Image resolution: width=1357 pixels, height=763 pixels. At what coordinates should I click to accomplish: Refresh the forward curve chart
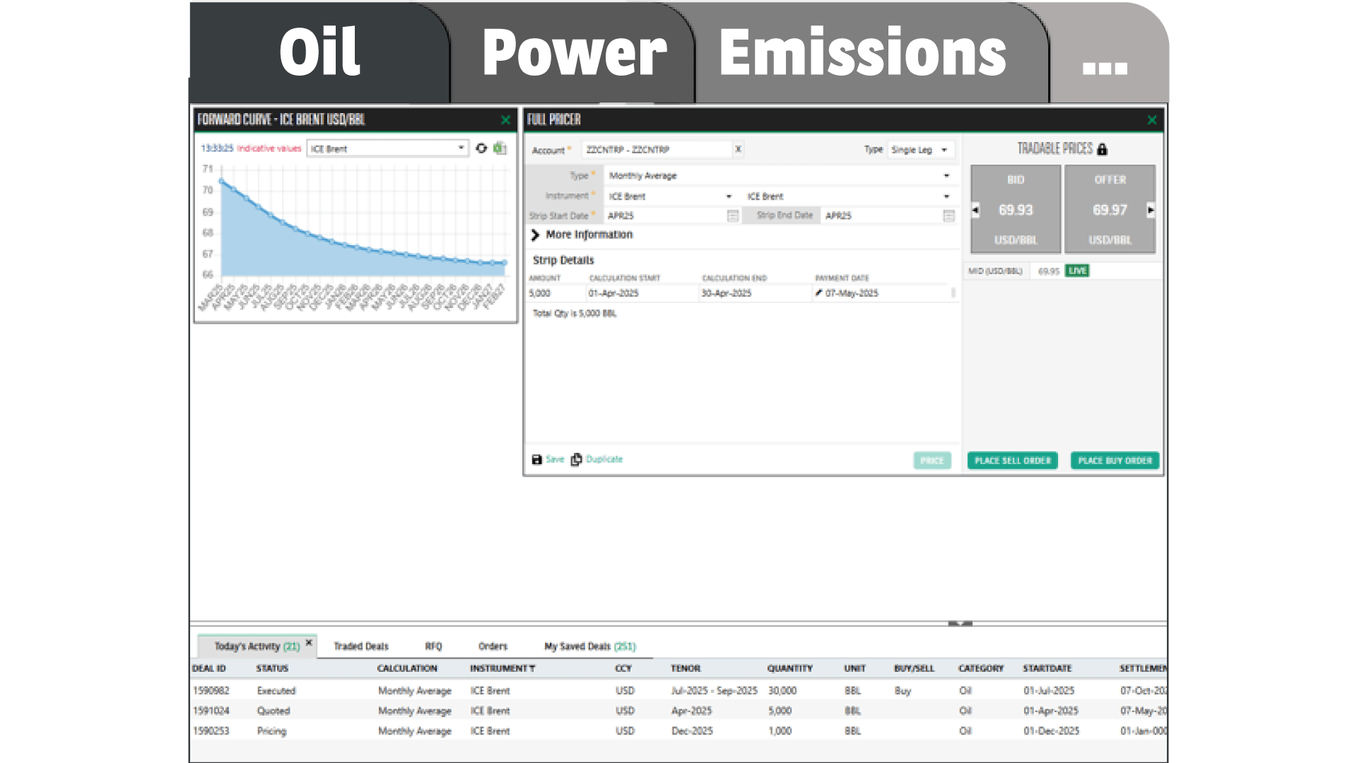pyautogui.click(x=481, y=148)
